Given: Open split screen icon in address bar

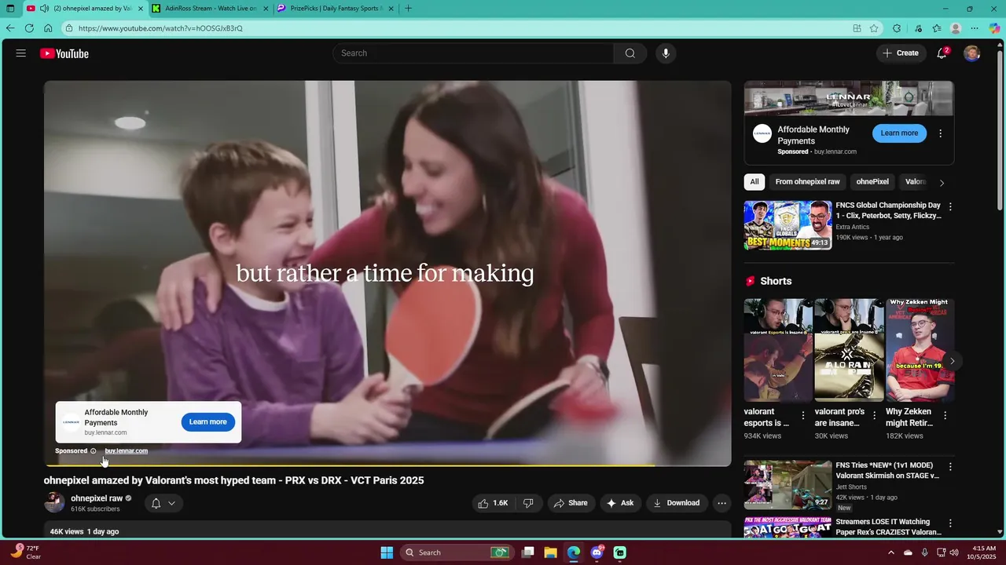Looking at the screenshot, I should pyautogui.click(x=857, y=28).
